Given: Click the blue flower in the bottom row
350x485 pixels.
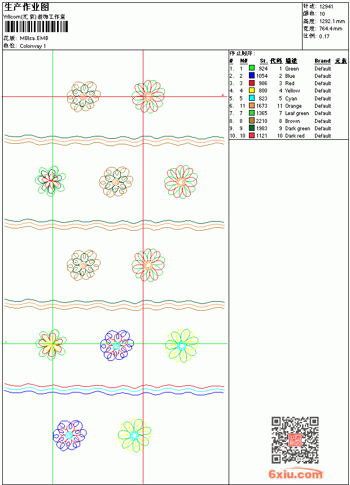Looking at the screenshot, I should click(x=69, y=435).
